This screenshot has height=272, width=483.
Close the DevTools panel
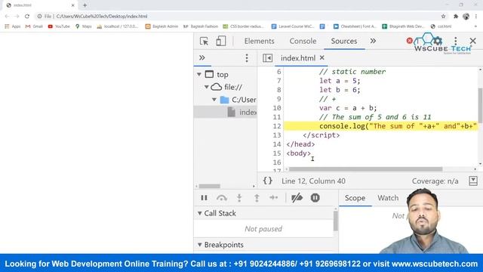[x=473, y=41]
